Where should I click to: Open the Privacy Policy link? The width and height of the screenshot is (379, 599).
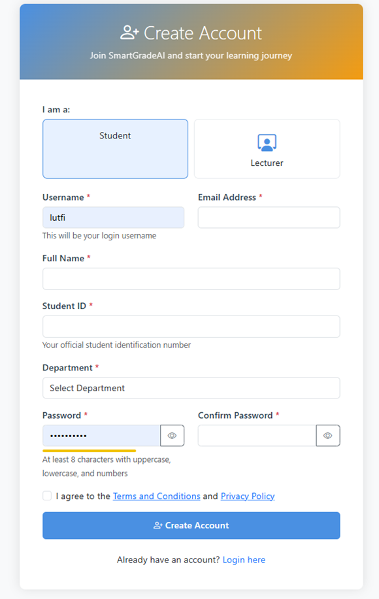[x=247, y=496]
